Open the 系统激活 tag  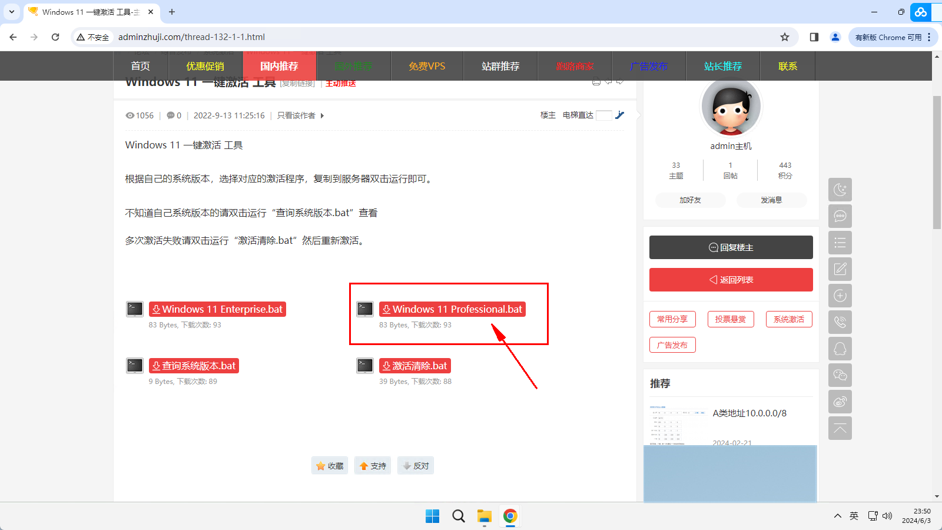coord(789,319)
